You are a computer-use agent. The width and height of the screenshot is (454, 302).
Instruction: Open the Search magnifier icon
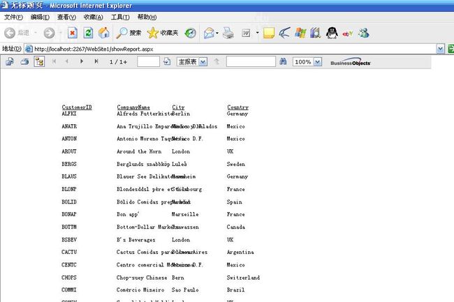pos(122,33)
